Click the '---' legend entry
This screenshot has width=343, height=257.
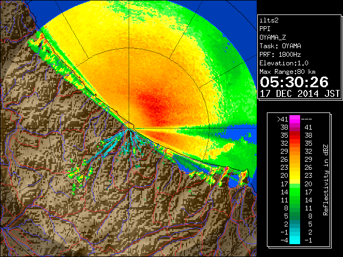pyautogui.click(x=307, y=119)
